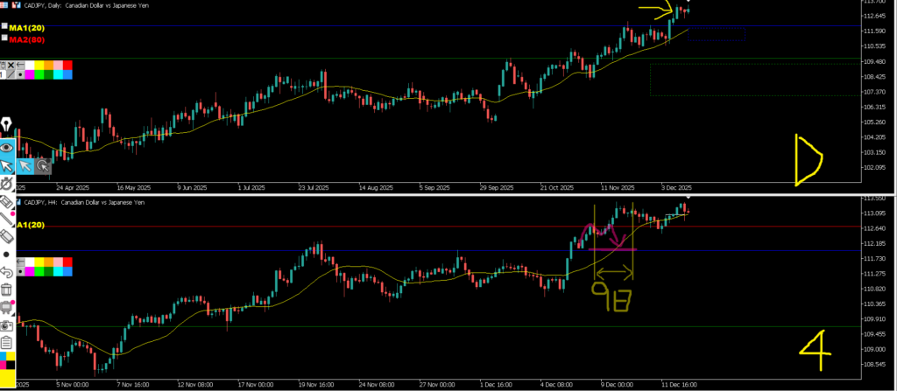
Task: Select the eraser tool in left toolbar
Action: (x=6, y=236)
